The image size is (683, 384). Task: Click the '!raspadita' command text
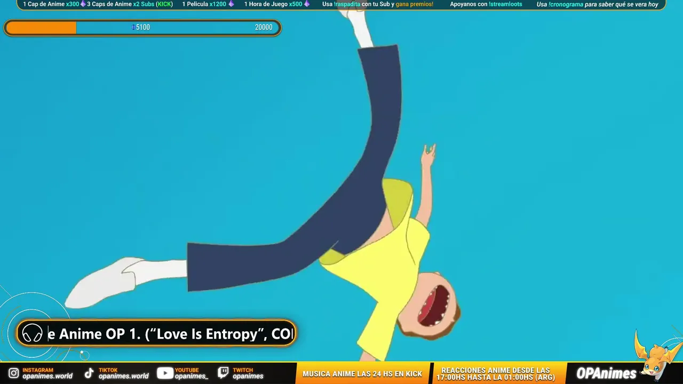point(346,4)
